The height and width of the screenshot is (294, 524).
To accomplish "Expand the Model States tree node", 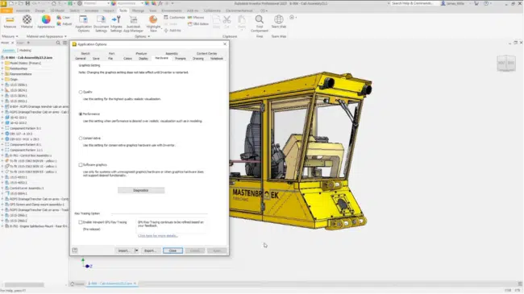I will pyautogui.click(x=2, y=63).
